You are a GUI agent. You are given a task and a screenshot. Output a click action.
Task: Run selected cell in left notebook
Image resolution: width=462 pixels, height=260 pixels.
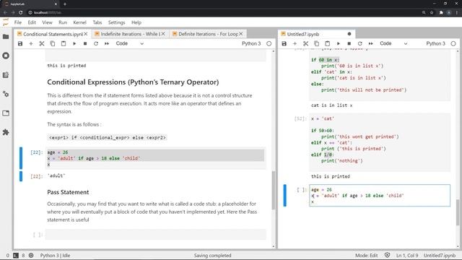74,43
